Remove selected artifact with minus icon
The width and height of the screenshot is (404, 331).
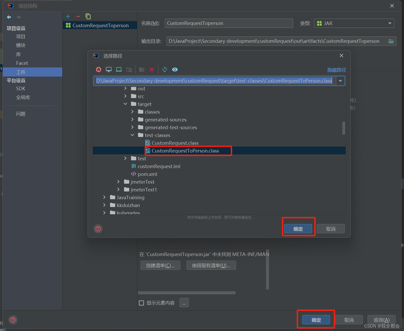pos(78,16)
